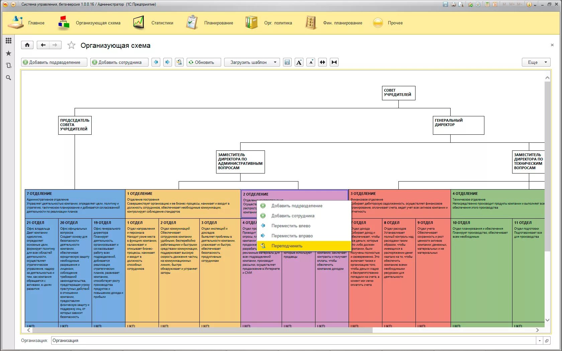This screenshot has width=562, height=351.
Task: Select the 21 ОТДЕЛ cell
Action: 41,271
